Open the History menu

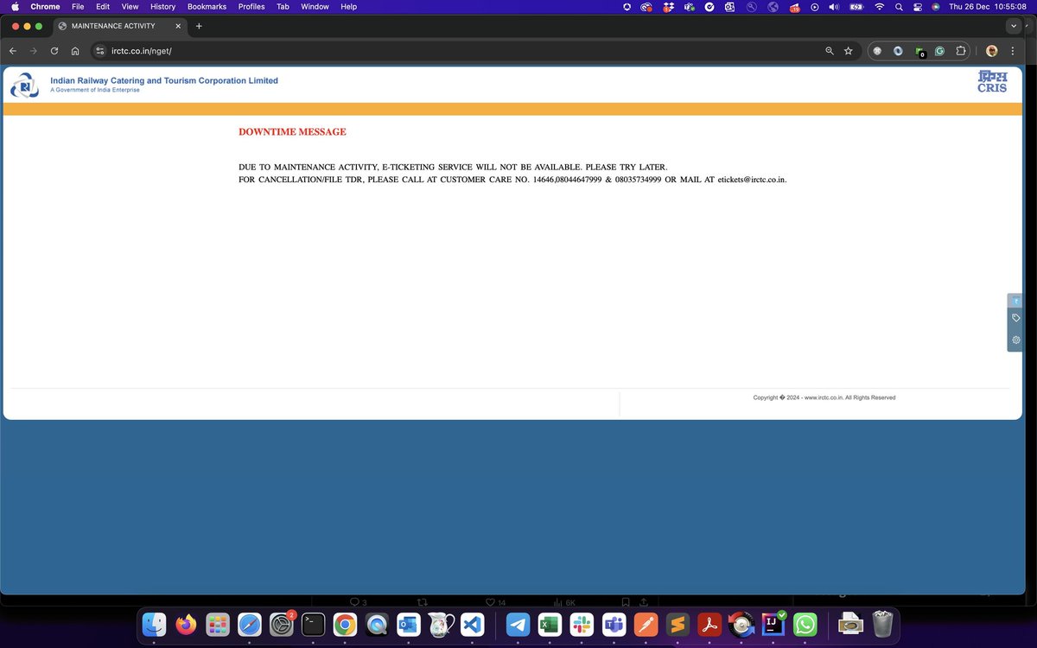(x=162, y=6)
